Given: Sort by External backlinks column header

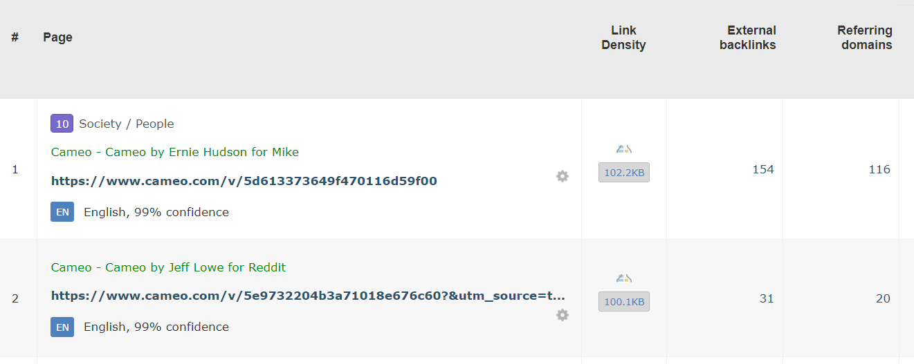Looking at the screenshot, I should 748,38.
